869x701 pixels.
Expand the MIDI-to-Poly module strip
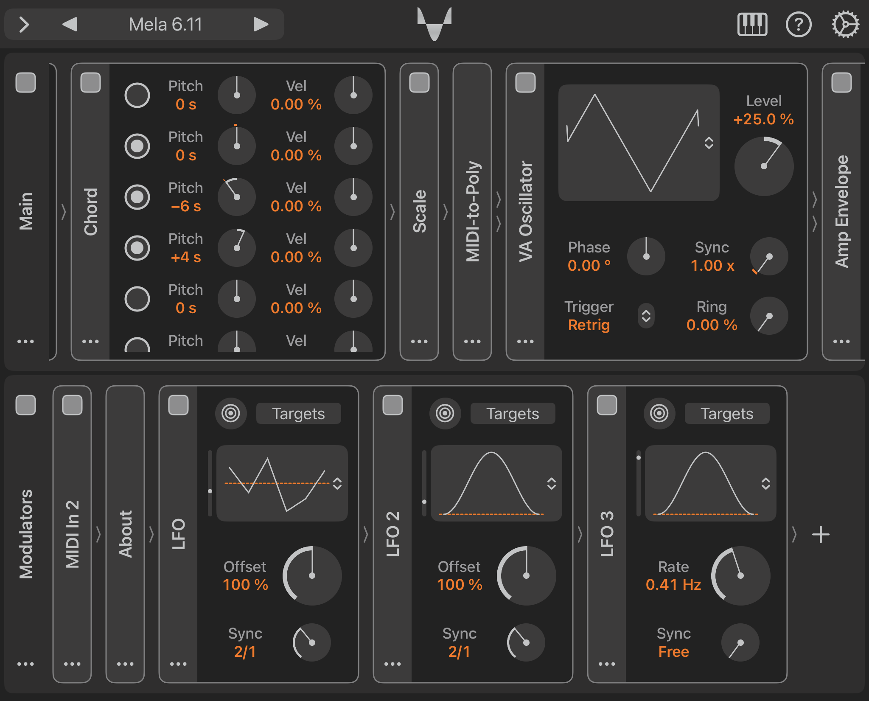click(472, 211)
